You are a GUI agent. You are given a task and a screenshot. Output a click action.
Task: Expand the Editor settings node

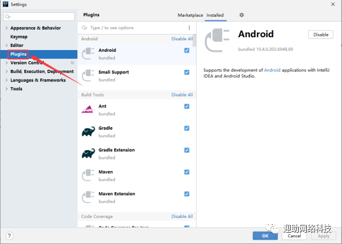click(x=7, y=45)
